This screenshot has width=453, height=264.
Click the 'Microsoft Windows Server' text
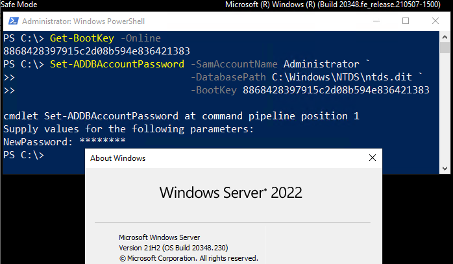(x=159, y=237)
